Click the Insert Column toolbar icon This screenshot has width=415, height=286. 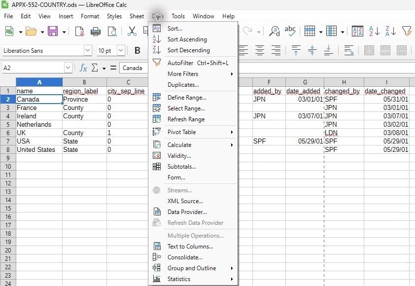[x=331, y=31]
